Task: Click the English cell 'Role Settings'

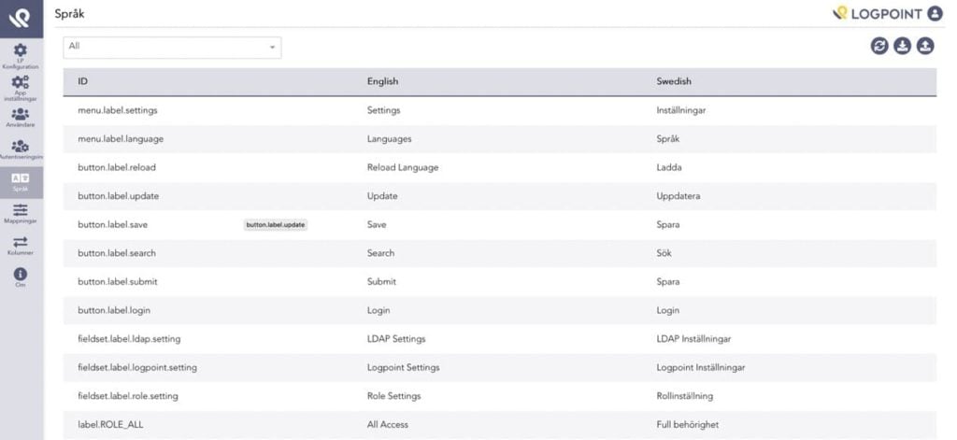Action: [x=393, y=395]
